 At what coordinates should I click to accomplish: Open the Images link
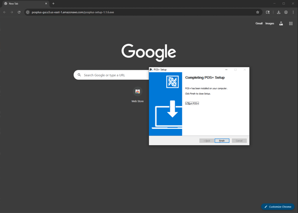click(x=270, y=24)
